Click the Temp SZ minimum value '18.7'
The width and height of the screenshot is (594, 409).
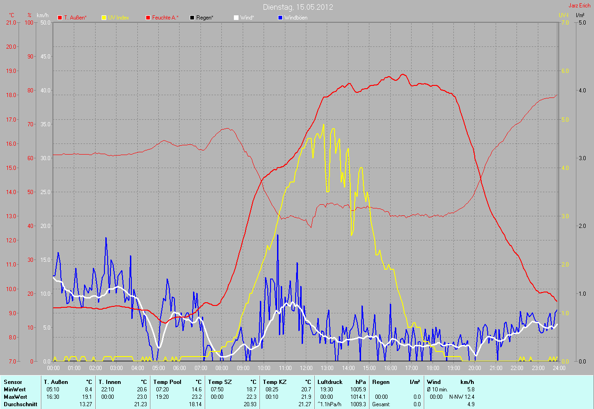[251, 390]
